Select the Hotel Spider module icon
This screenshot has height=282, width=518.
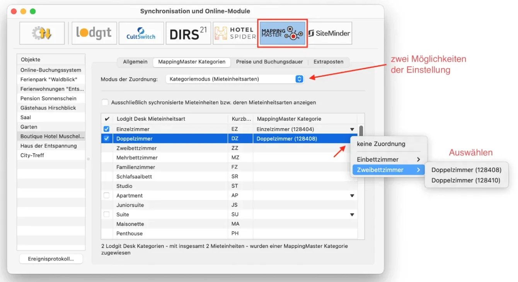tap(235, 33)
